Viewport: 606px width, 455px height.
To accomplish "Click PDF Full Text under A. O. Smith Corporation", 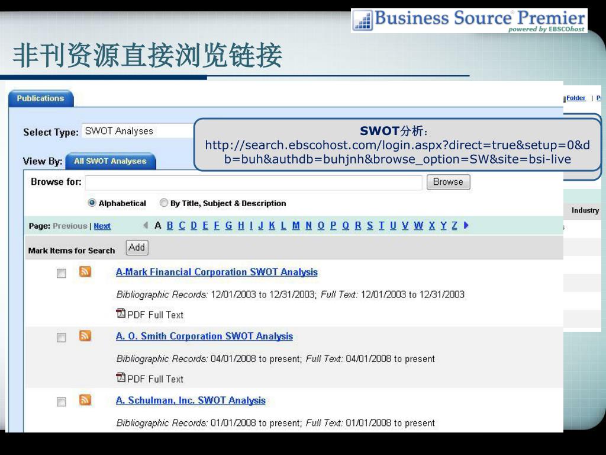I will [156, 379].
